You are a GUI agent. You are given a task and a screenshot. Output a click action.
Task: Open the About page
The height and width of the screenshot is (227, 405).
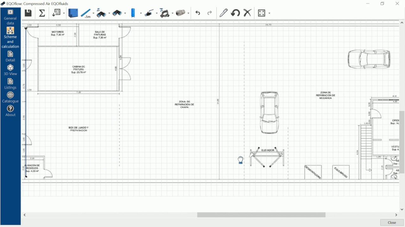(10, 111)
